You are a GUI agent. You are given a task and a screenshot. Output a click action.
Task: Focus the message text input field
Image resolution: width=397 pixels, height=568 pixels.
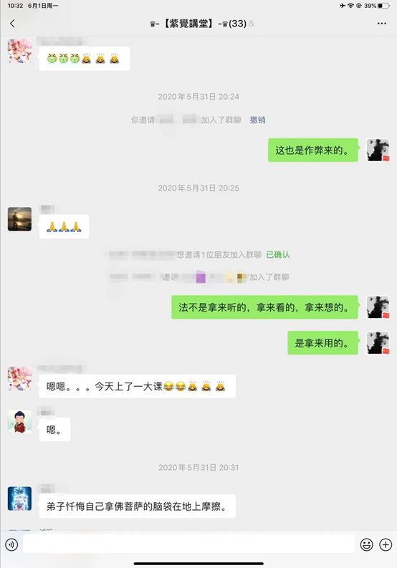pos(189,544)
